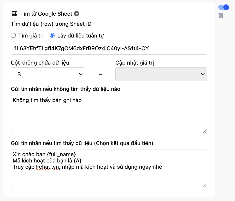The width and height of the screenshot is (235, 201).
Task: Click the Sheet ID input field
Action: tap(109, 48)
